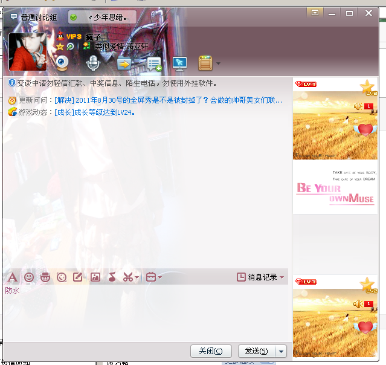Expand the 消息记录 dropdown arrow

click(282, 277)
